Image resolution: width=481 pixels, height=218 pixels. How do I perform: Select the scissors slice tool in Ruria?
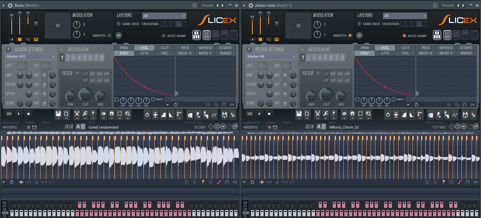pos(77,115)
